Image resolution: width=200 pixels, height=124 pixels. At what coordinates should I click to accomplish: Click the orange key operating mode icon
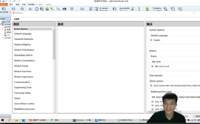coord(139,9)
